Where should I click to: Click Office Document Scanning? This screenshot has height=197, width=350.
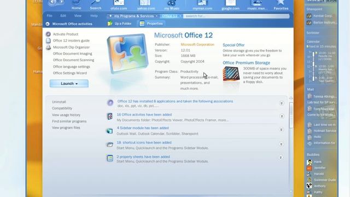coord(73,60)
